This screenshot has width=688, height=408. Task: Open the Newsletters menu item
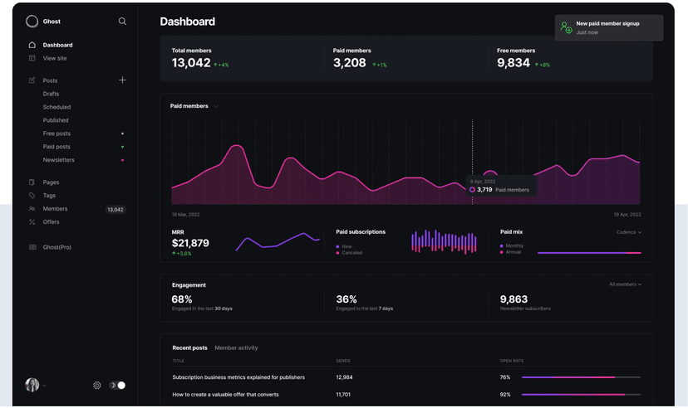pos(59,160)
